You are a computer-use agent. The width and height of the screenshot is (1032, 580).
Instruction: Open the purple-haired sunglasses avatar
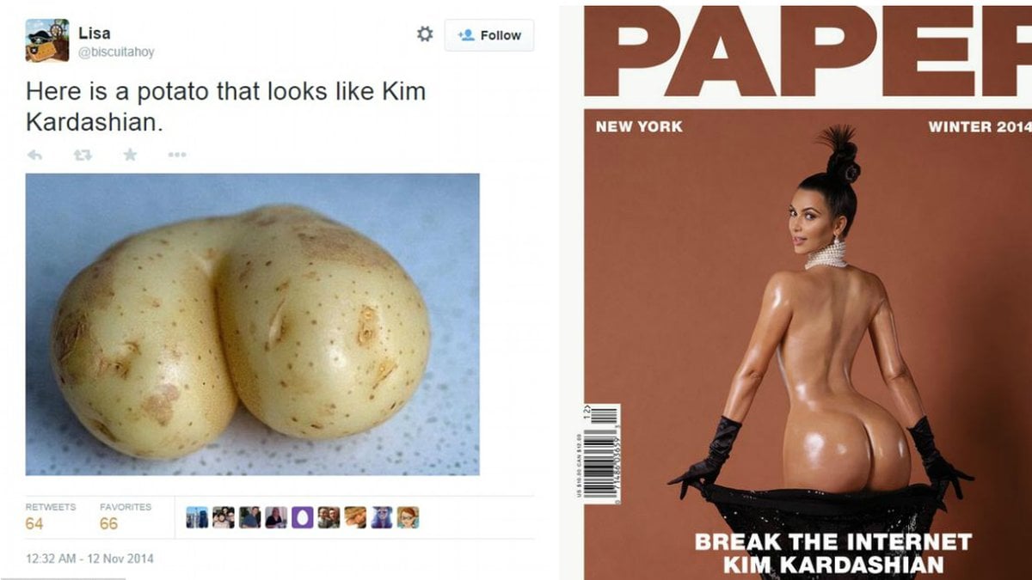(382, 517)
